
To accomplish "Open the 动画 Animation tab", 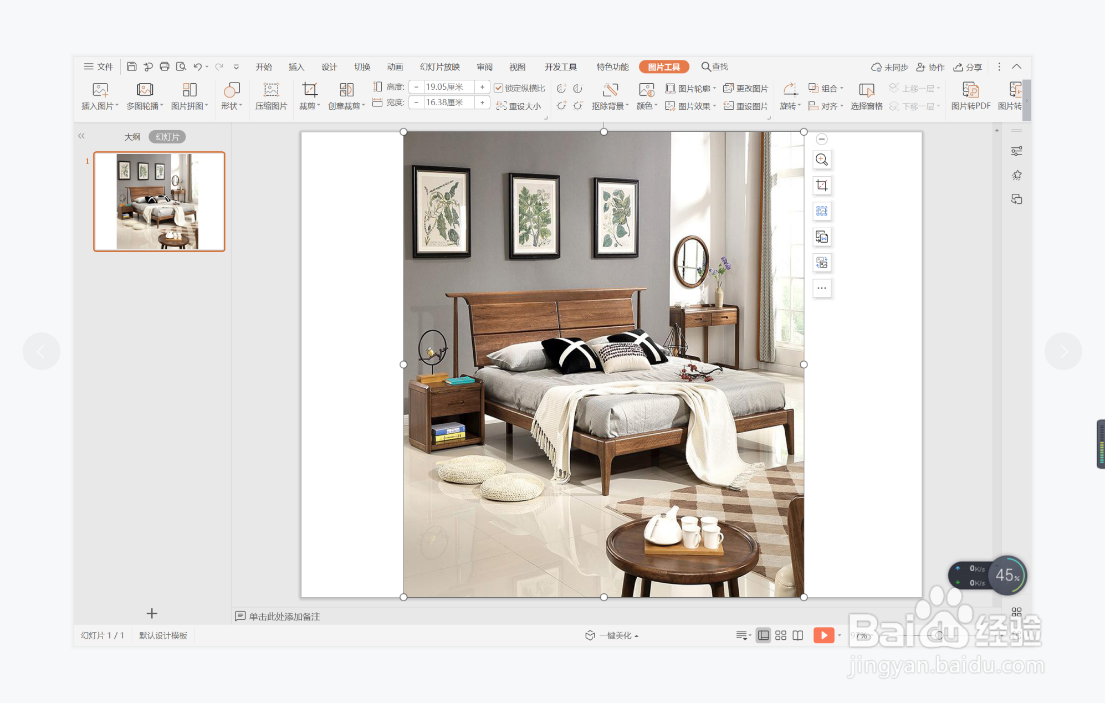I will (x=395, y=66).
